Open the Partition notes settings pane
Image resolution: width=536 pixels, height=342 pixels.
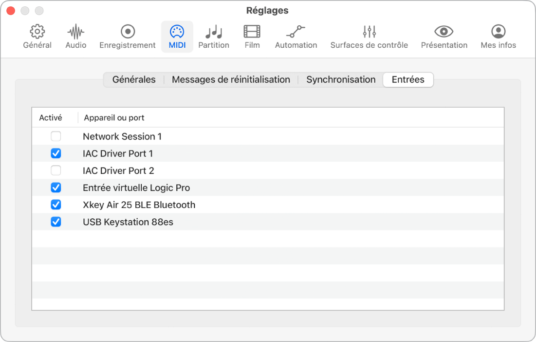pos(214,32)
